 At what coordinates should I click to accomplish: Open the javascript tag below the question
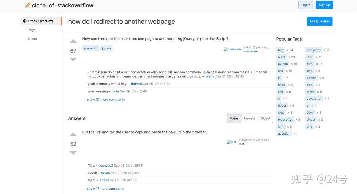90,48
